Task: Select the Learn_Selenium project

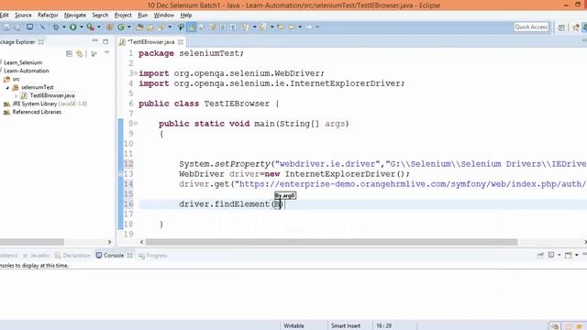Action: (23, 62)
